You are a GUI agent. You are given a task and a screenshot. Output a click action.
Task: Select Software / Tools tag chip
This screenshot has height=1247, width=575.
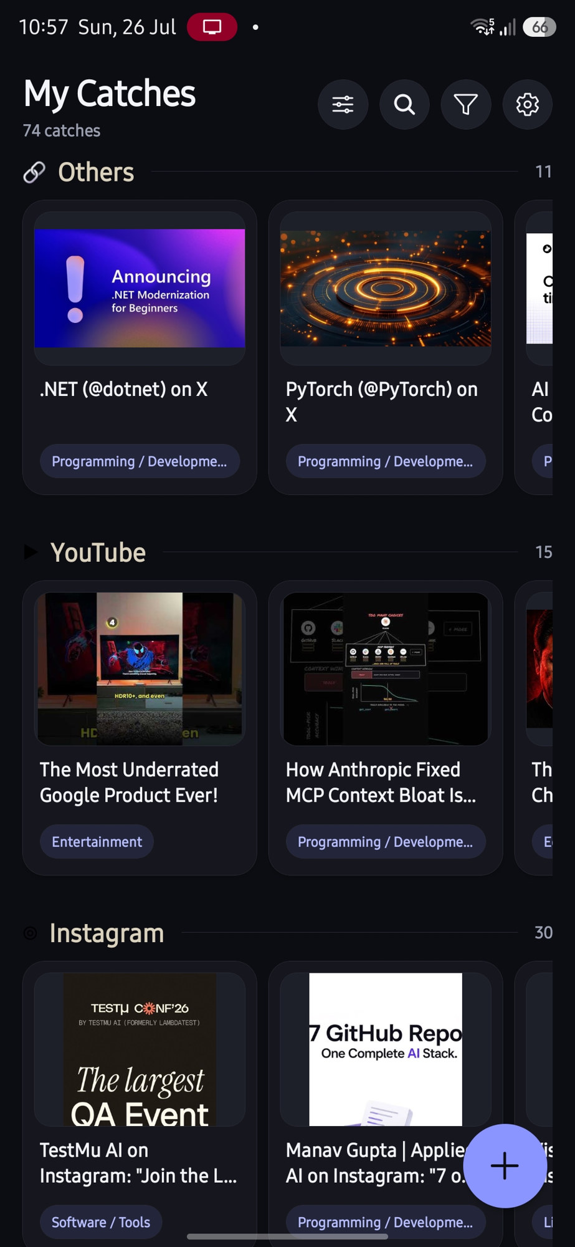pyautogui.click(x=101, y=1222)
